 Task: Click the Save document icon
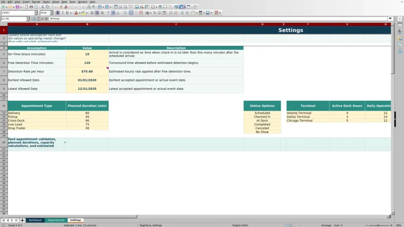17,7
